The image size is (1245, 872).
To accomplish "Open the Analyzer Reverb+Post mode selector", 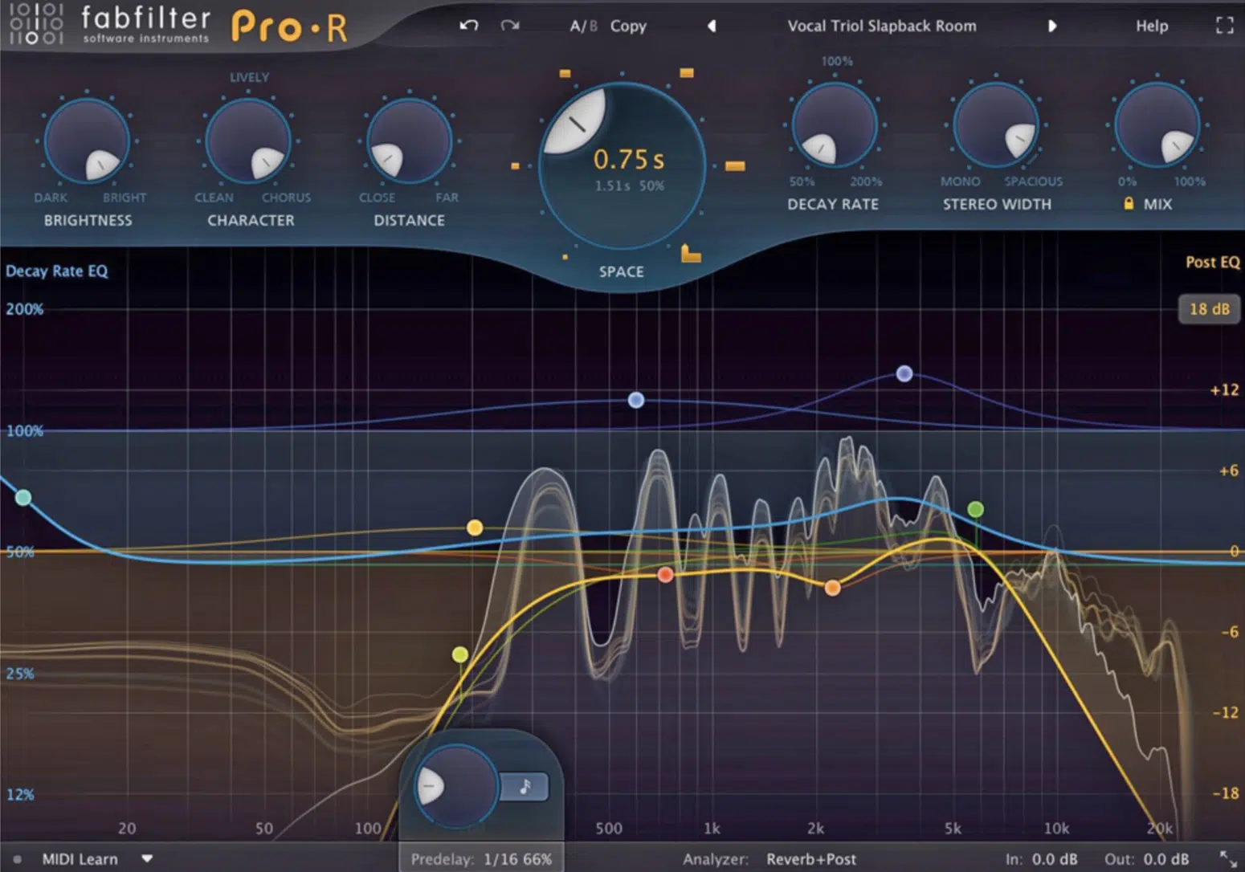I will coord(811,859).
